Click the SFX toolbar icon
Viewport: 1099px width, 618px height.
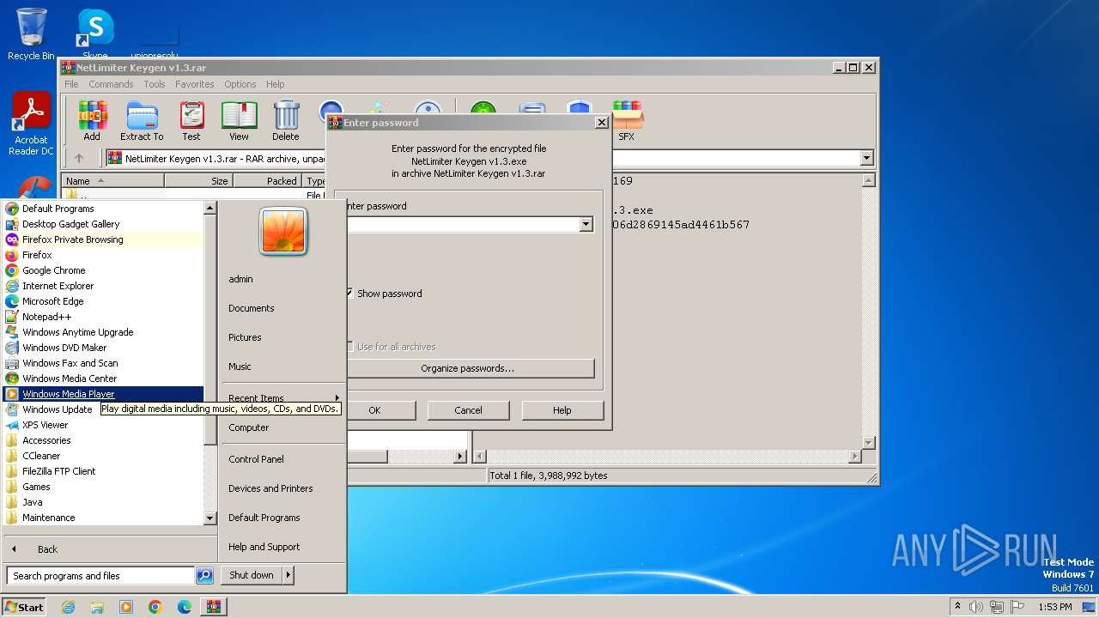tap(627, 121)
